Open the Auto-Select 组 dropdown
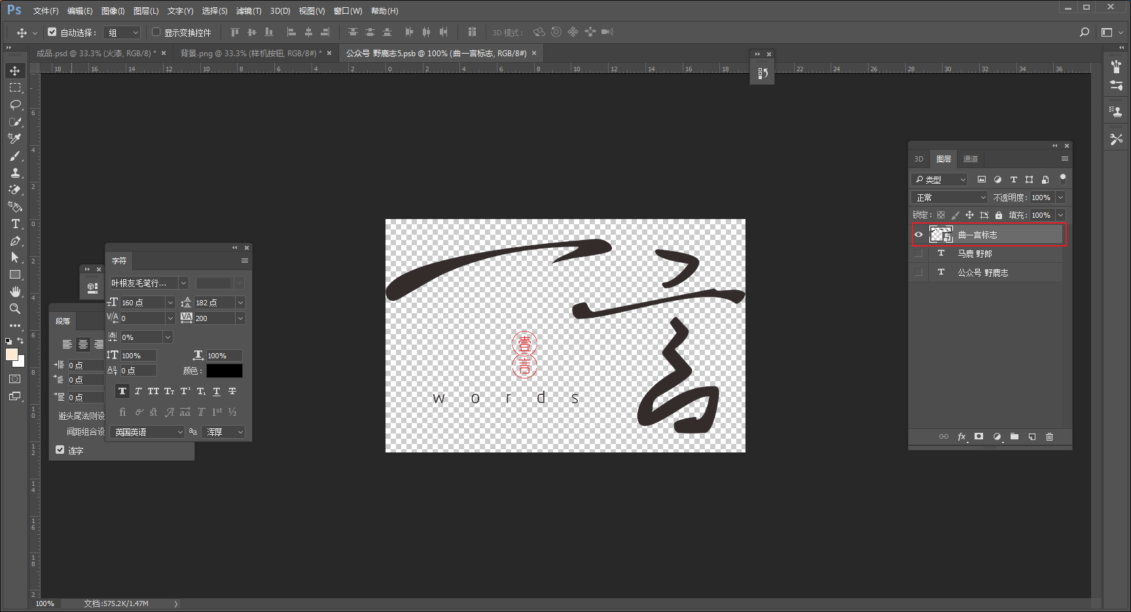Viewport: 1131px width, 612px height. point(123,32)
